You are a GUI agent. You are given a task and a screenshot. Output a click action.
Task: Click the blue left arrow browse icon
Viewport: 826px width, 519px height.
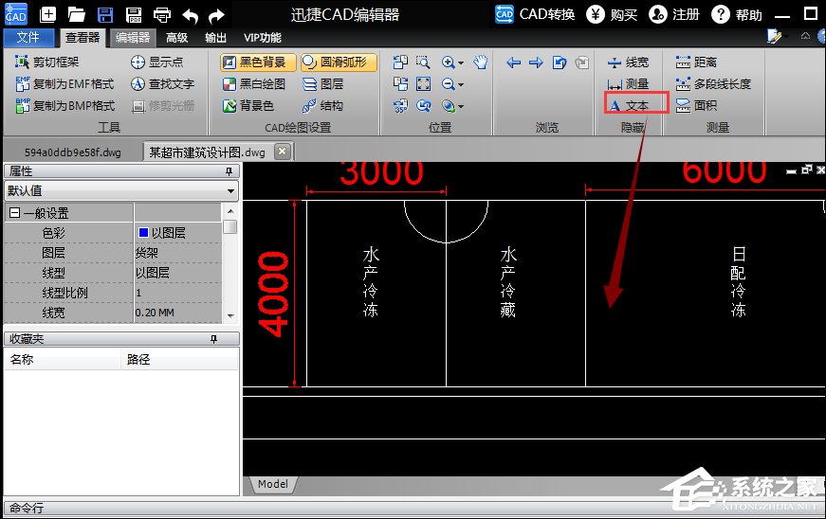tap(514, 63)
